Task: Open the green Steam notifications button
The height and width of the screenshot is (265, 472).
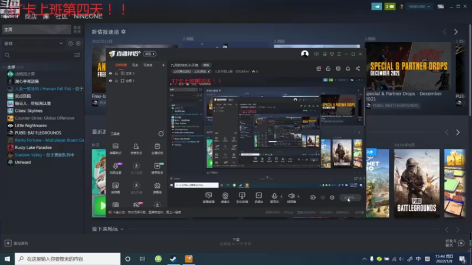Action: pos(390,6)
